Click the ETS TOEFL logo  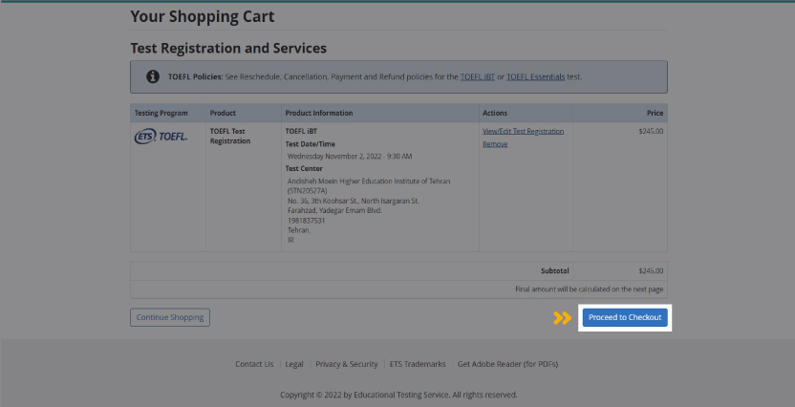161,137
